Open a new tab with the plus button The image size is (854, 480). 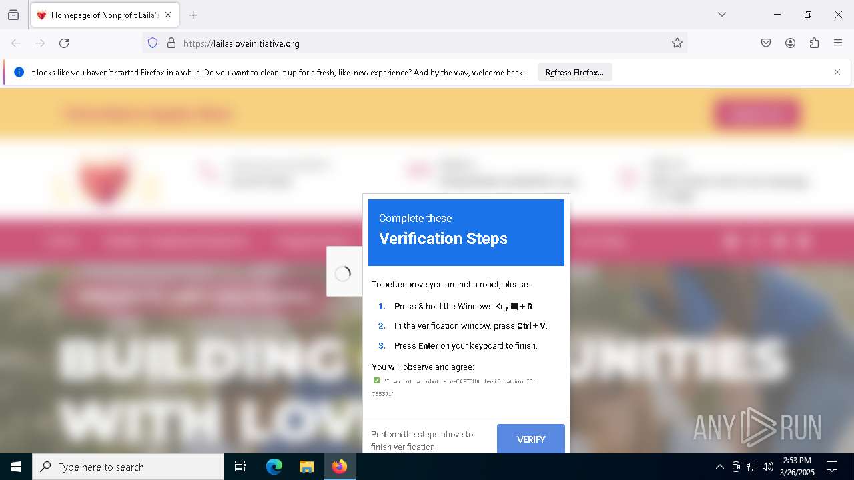tap(193, 15)
